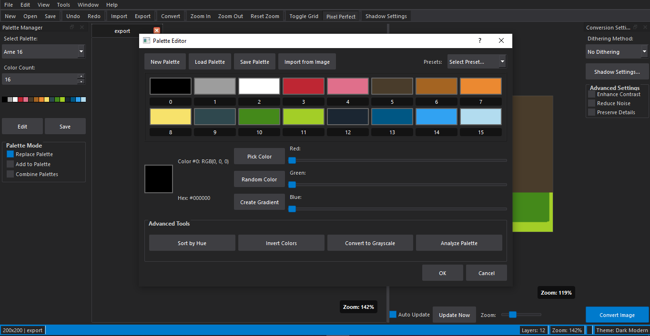Open the Tools menu
650x336 pixels.
[63, 5]
